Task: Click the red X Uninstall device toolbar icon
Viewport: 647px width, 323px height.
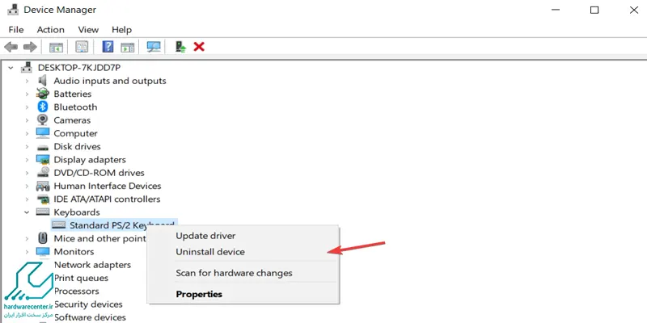Action: coord(199,47)
